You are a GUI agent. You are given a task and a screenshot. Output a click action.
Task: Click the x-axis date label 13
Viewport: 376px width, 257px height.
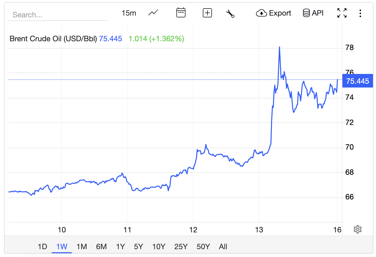point(259,230)
